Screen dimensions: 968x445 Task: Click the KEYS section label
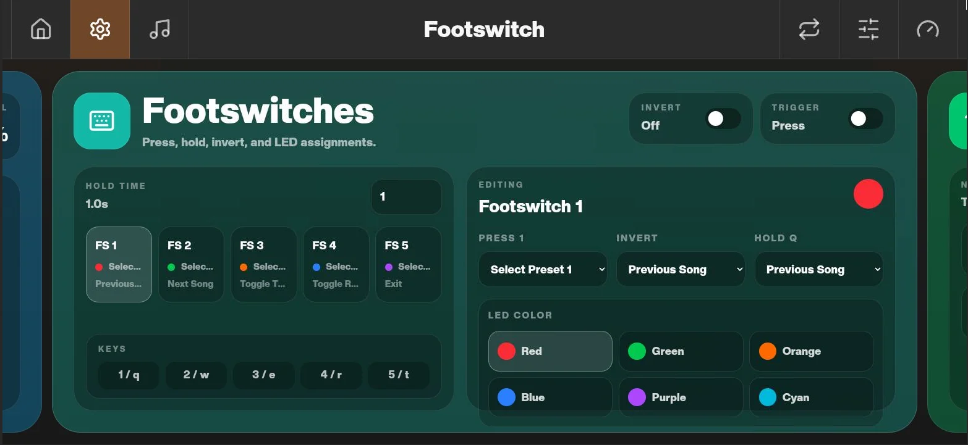tap(112, 349)
